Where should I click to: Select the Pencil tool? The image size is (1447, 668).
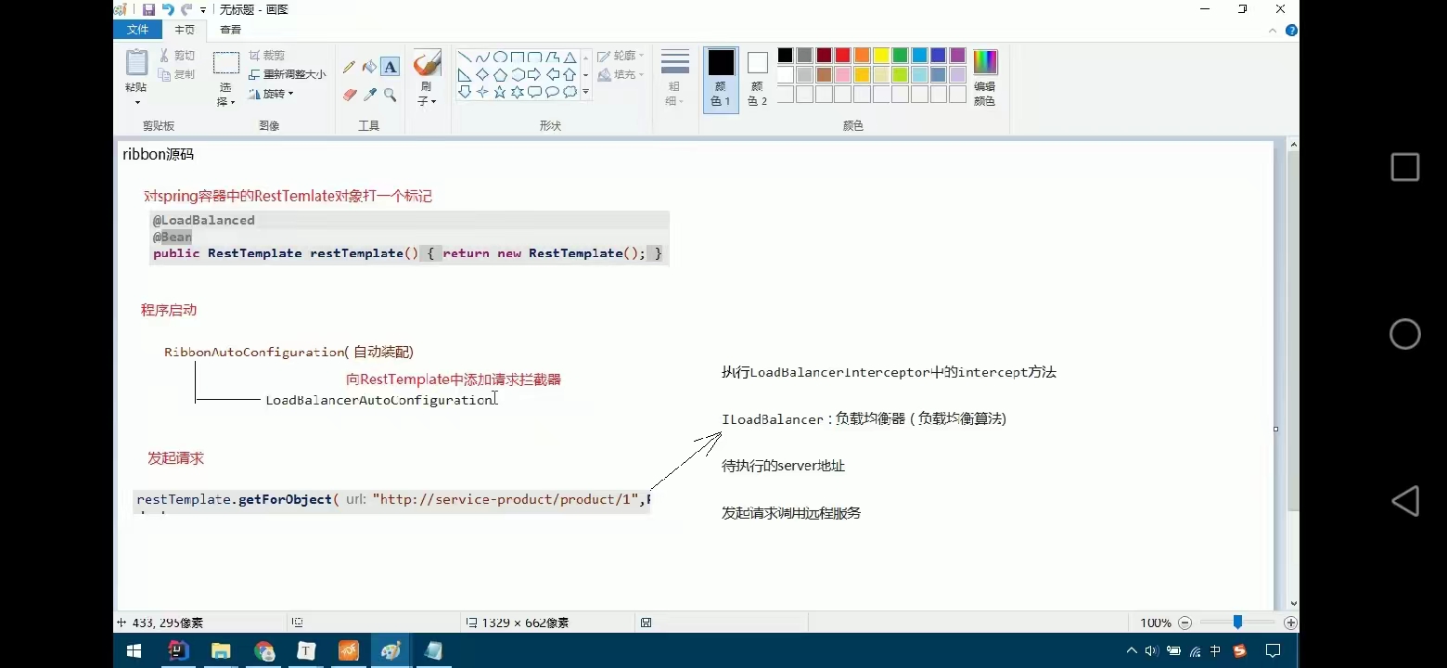349,67
